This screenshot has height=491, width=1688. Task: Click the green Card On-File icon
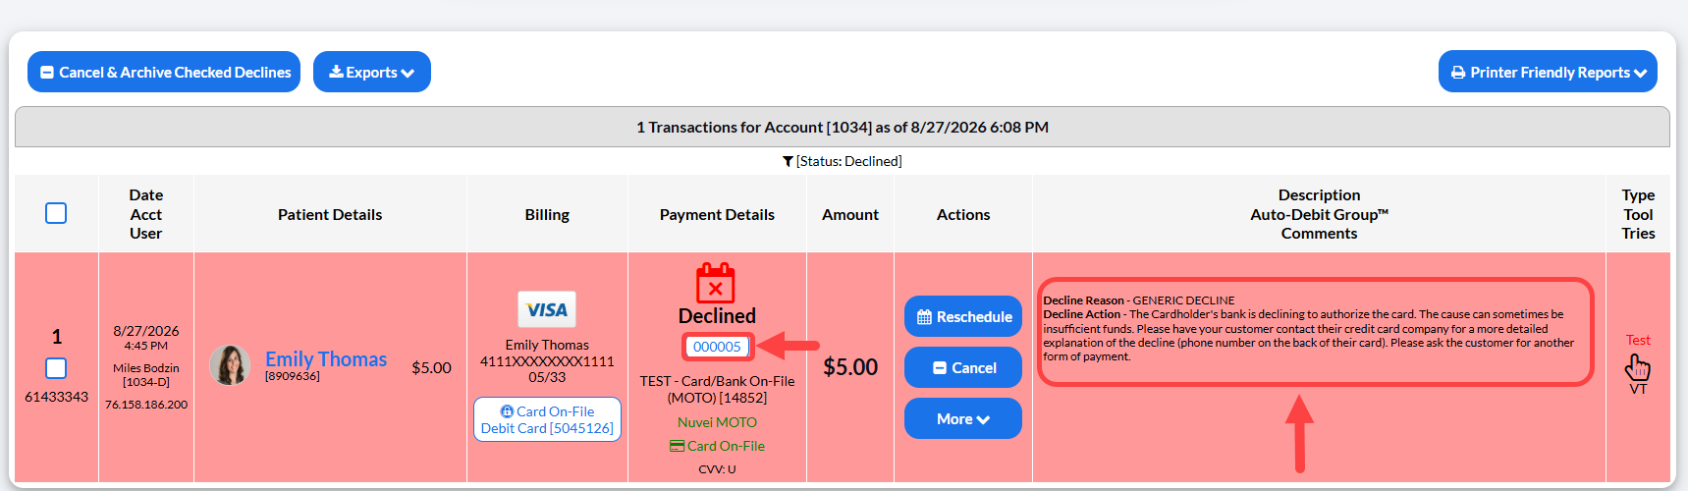[677, 446]
